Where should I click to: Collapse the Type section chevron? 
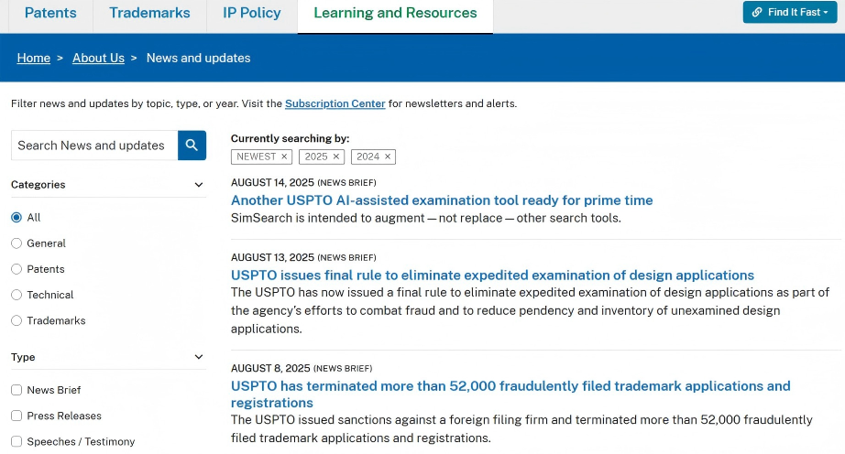(x=199, y=357)
